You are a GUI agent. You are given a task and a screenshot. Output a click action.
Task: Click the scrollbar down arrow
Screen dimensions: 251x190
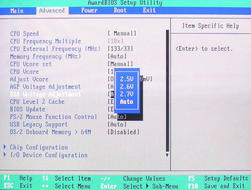point(167,155)
